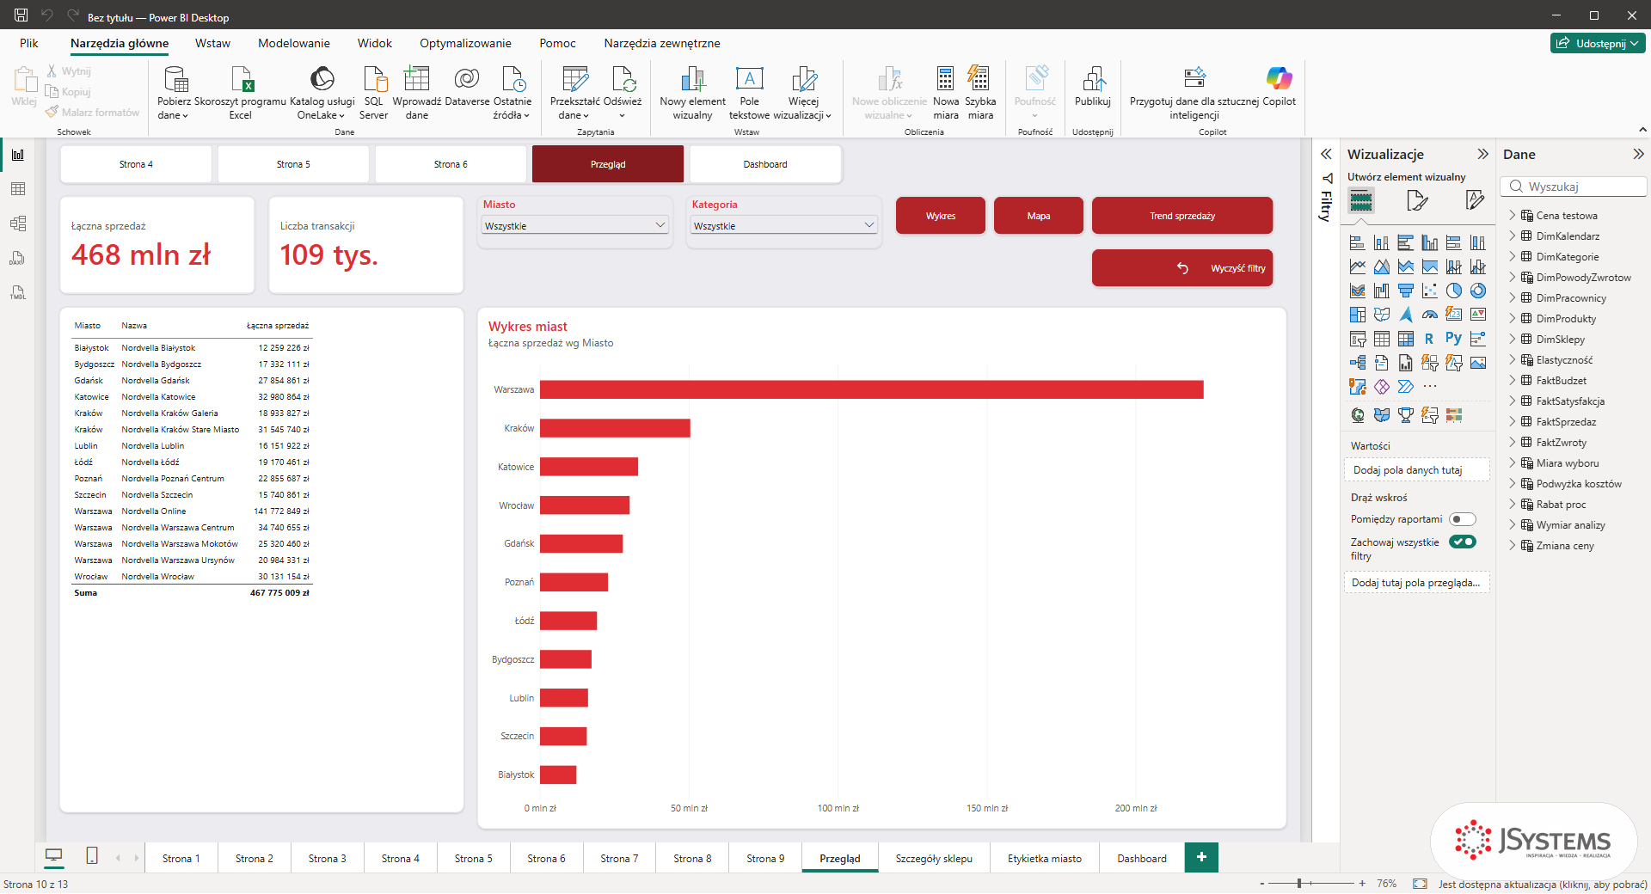Click the Trend sprzedaży button

pyautogui.click(x=1181, y=216)
